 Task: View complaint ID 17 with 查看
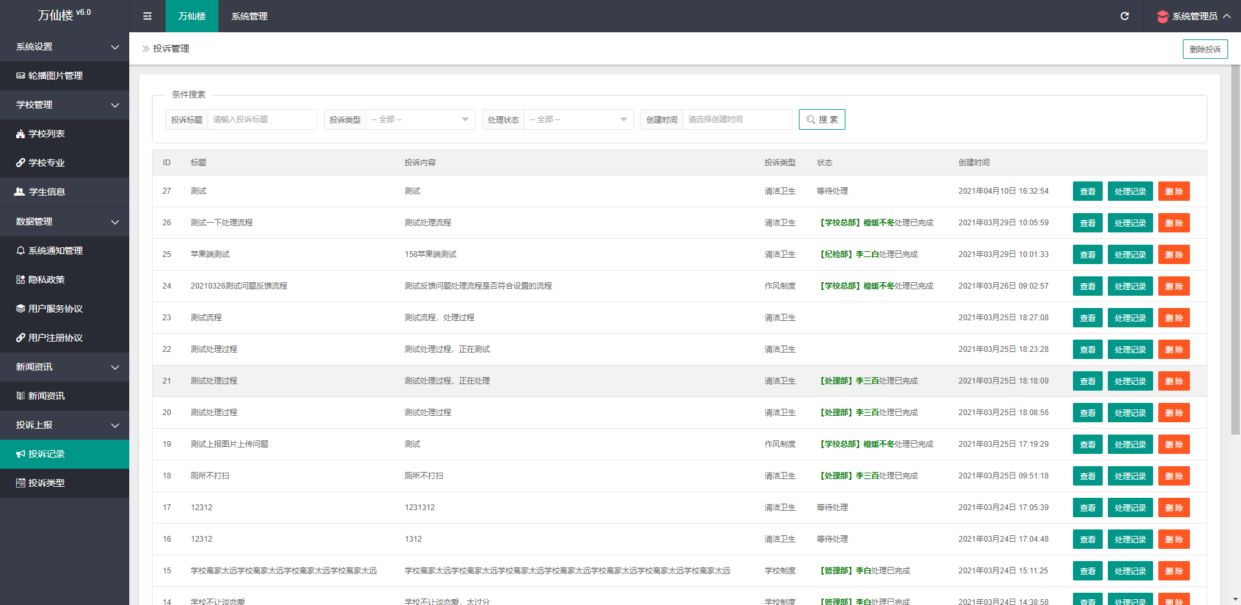click(1088, 508)
